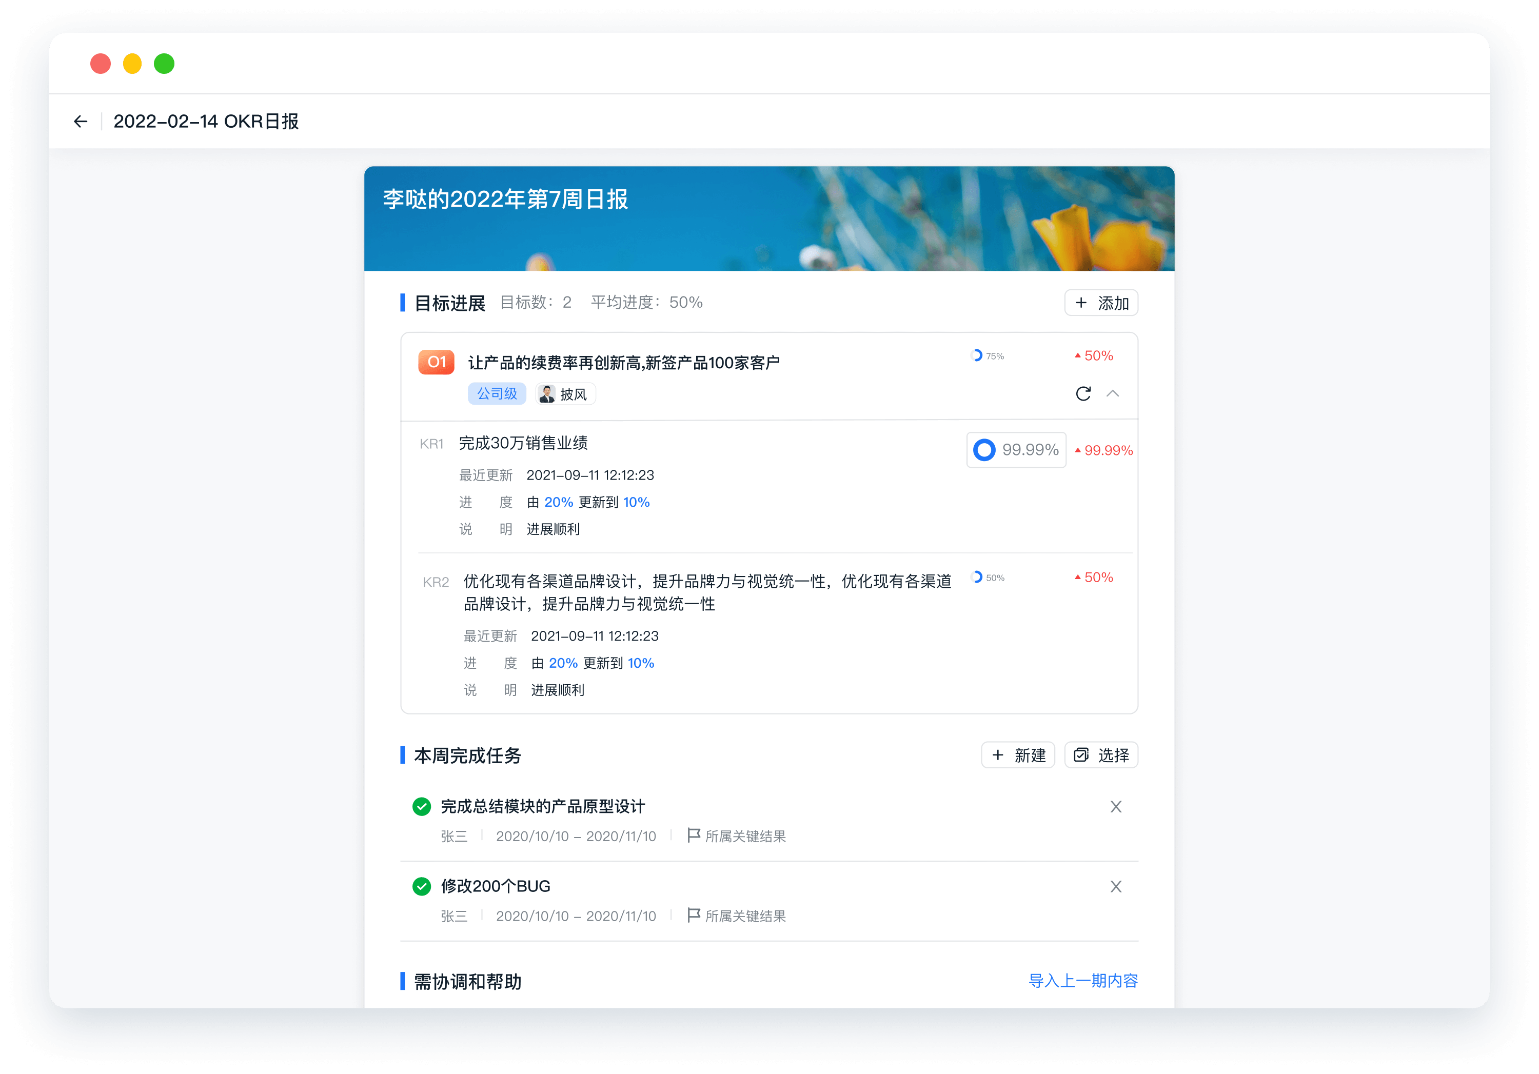The image size is (1539, 1074).
Task: Open the KR1 title 完成30万销售业绩
Action: tap(523, 443)
